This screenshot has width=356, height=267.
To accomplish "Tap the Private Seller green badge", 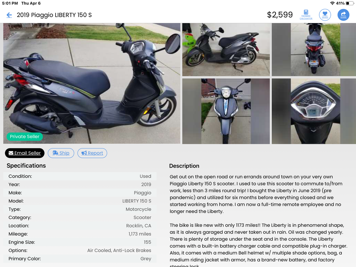I will (25, 136).
